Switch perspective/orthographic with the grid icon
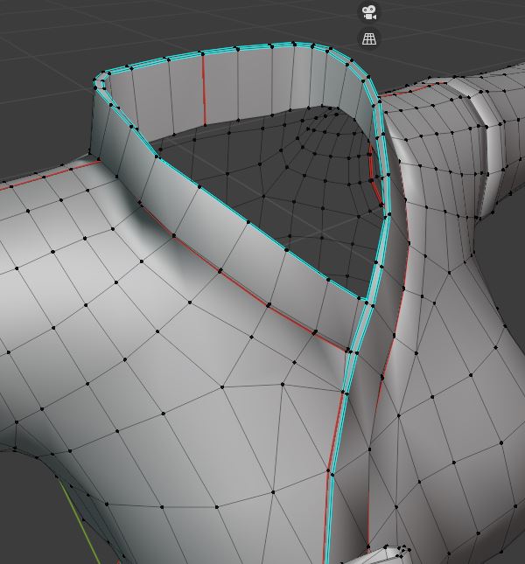Image resolution: width=525 pixels, height=564 pixels. [x=369, y=38]
